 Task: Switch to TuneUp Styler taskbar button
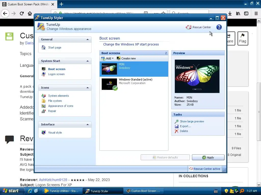pyautogui.click(x=103, y=191)
